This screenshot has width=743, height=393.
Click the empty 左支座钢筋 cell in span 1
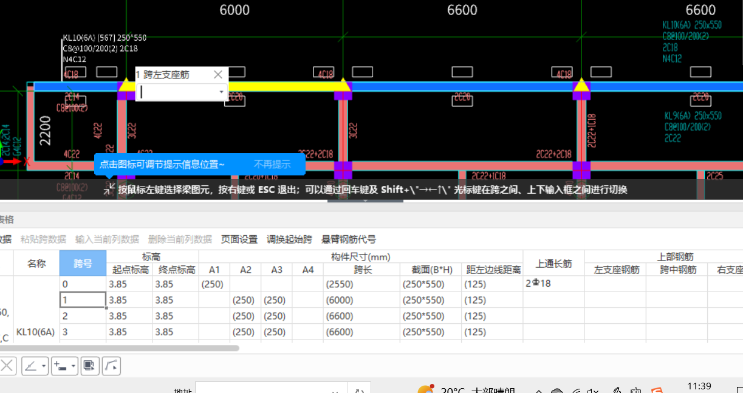615,300
